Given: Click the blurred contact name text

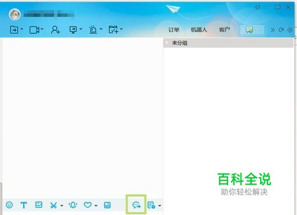Looking at the screenshot, I should pos(49,14).
